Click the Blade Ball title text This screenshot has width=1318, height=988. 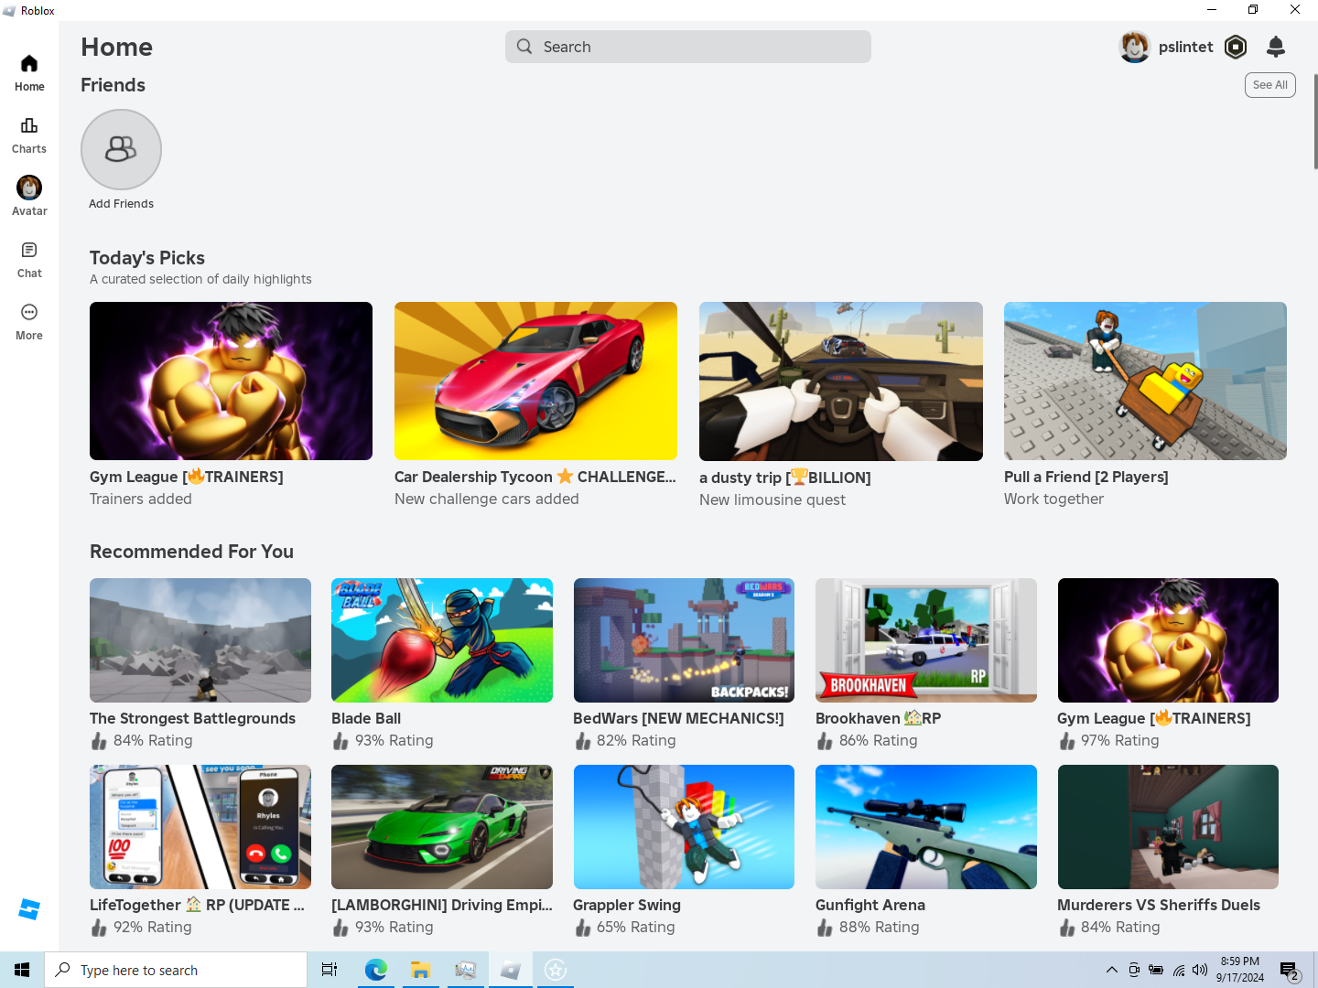pos(366,718)
